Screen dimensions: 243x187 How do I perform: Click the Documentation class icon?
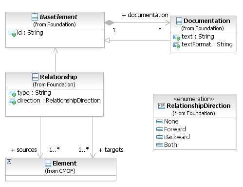pos(179,21)
